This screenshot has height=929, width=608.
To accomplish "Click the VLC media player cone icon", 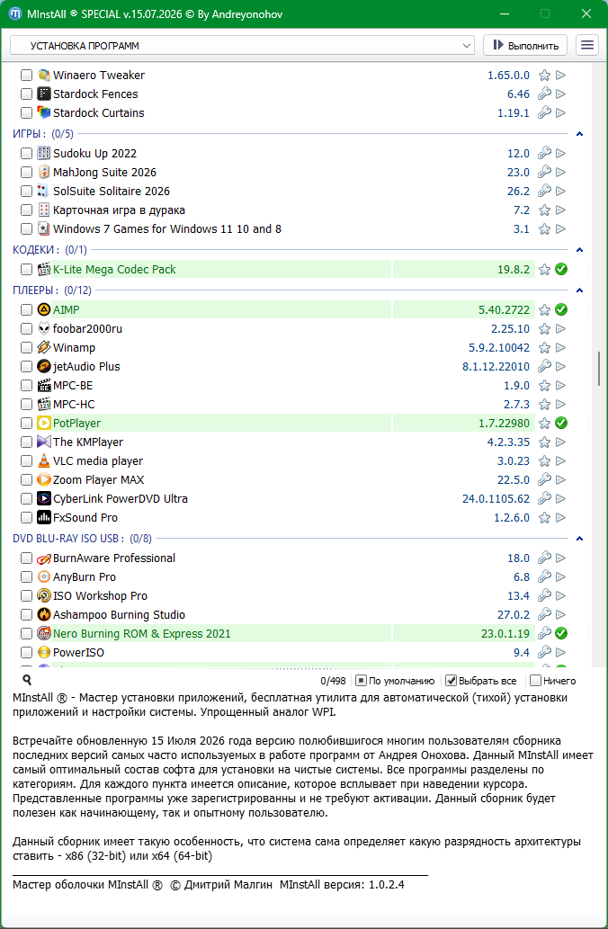I will pyautogui.click(x=44, y=461).
